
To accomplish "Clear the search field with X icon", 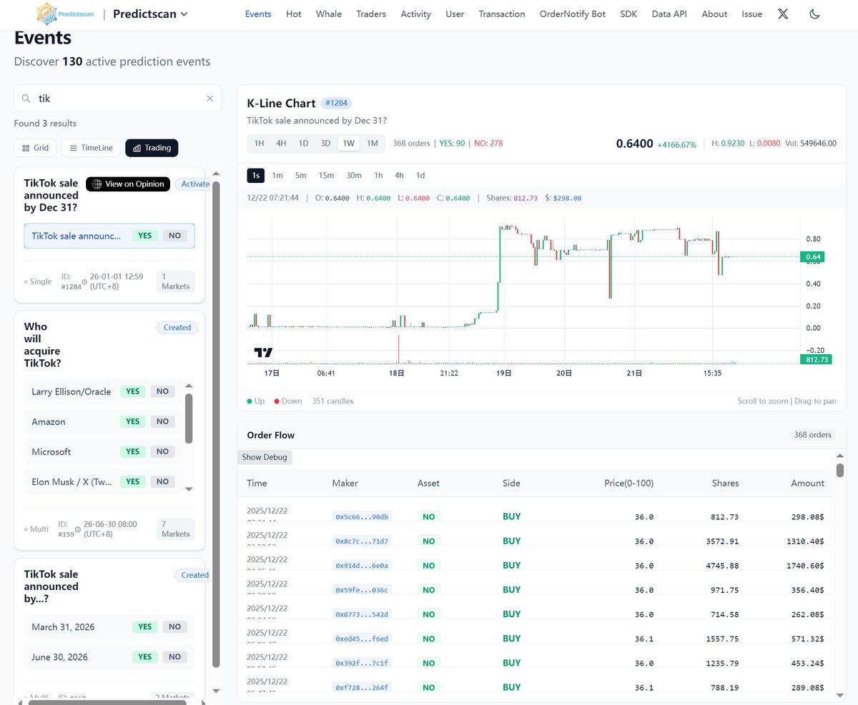I will click(x=209, y=99).
